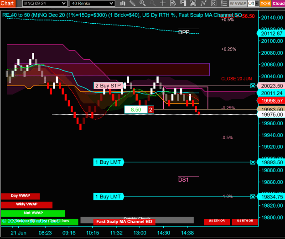
Task: Click the 20112.87 price marker
Action: coord(271,34)
